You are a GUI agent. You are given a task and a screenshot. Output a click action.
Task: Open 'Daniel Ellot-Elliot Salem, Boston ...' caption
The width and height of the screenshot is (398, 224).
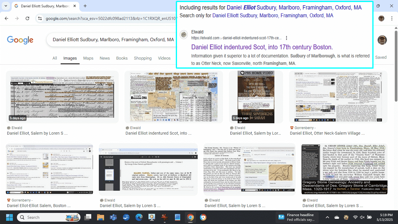coord(39,206)
